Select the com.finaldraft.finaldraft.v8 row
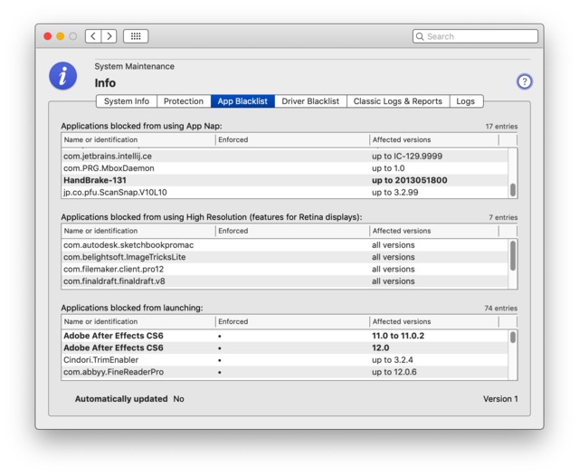579x476 pixels. click(x=285, y=281)
